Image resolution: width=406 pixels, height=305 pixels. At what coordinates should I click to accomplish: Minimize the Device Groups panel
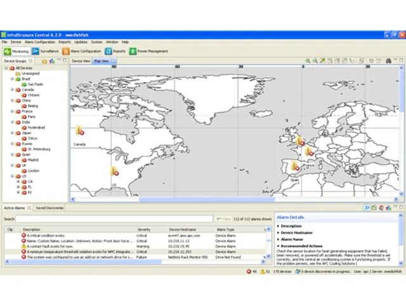point(59,60)
